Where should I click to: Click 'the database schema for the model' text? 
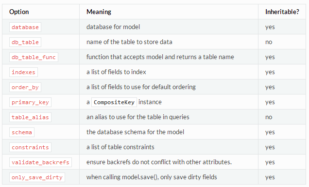click(x=135, y=132)
